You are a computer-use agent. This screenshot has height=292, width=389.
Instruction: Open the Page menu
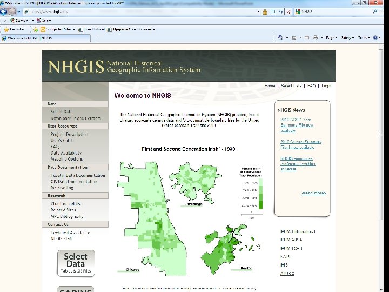331,38
